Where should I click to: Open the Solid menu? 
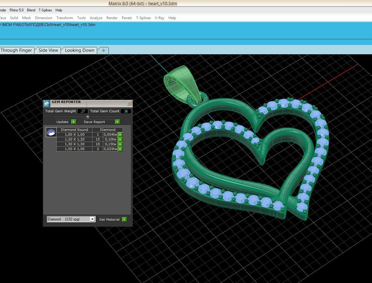pyautogui.click(x=14, y=18)
